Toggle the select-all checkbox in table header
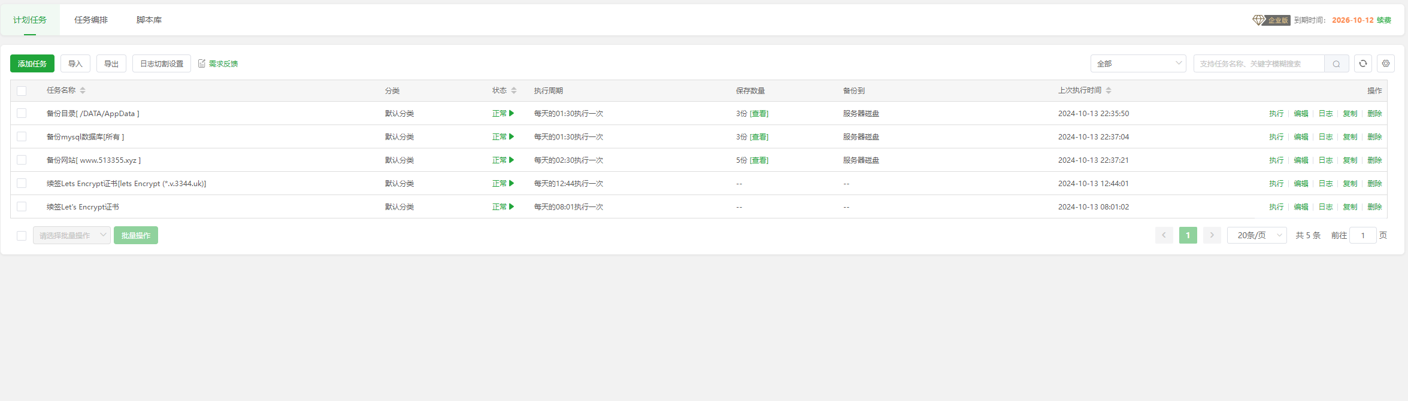Viewport: 1408px width, 401px height. [x=22, y=91]
